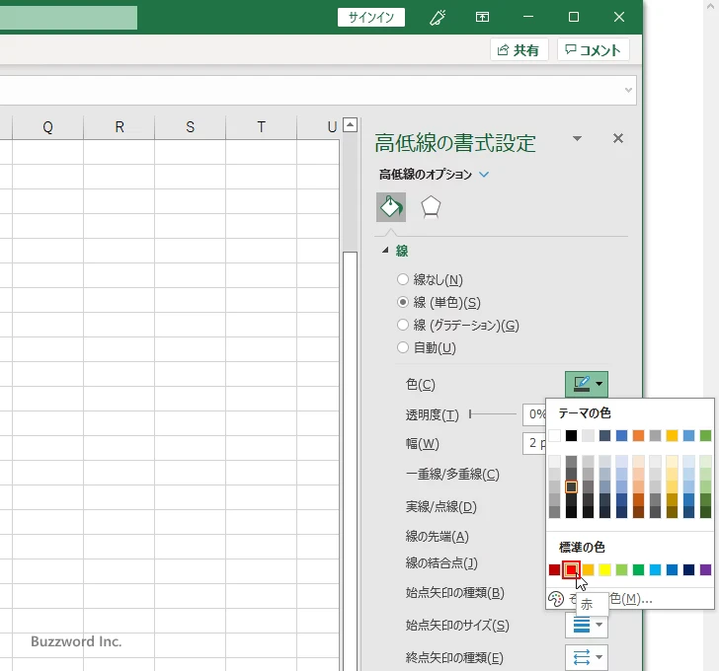719x671 pixels.
Task: Pick the black theme color swatch
Action: 571,435
